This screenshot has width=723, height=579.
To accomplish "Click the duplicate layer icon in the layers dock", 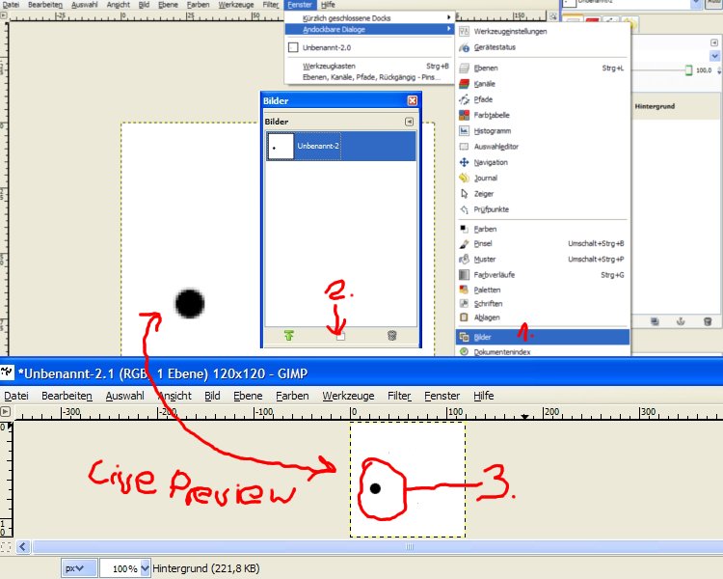I will 655,321.
